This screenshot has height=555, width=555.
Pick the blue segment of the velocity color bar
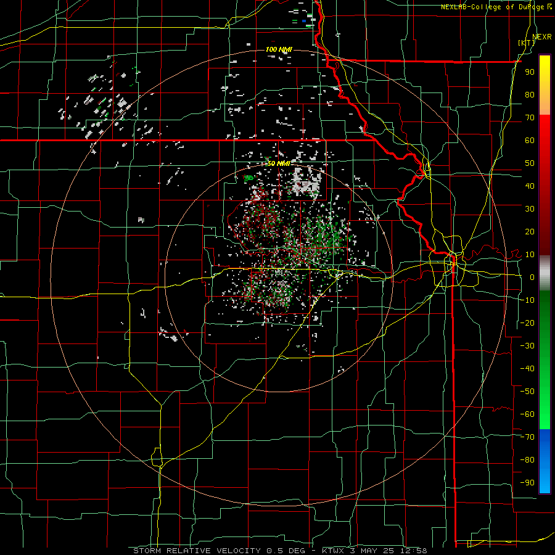click(545, 461)
